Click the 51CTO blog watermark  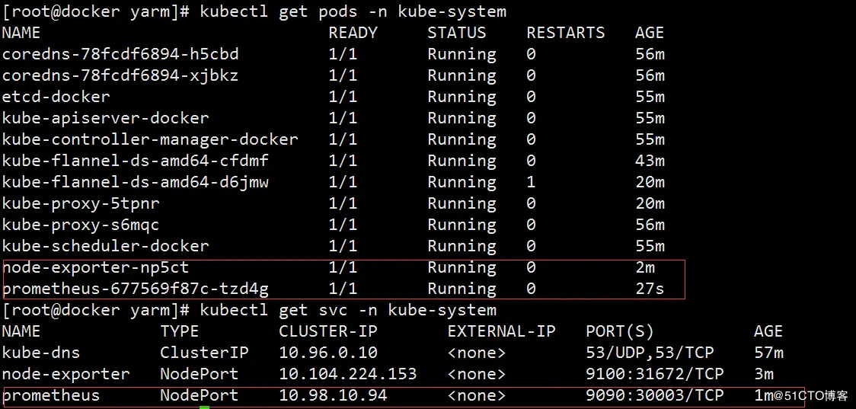[811, 395]
